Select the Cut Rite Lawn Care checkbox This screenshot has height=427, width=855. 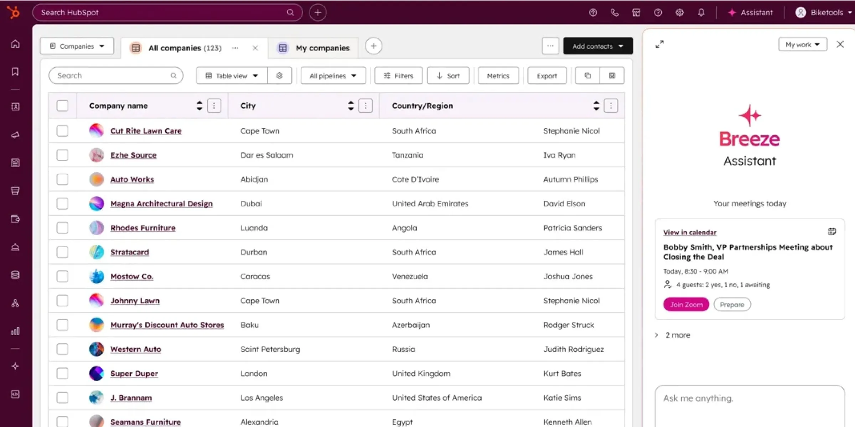[x=62, y=131]
